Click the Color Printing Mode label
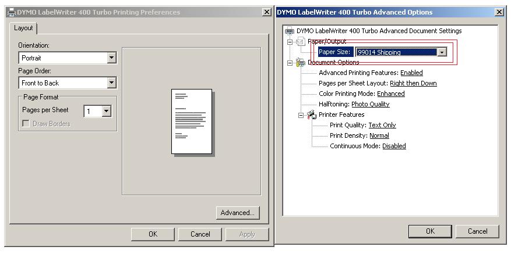 347,94
